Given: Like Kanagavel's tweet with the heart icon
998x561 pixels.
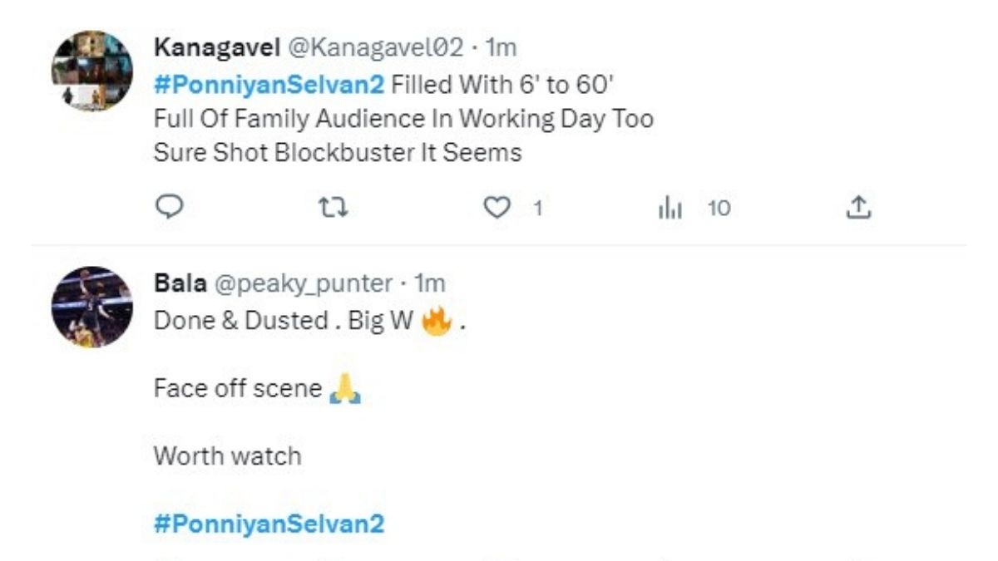Looking at the screenshot, I should click(497, 208).
